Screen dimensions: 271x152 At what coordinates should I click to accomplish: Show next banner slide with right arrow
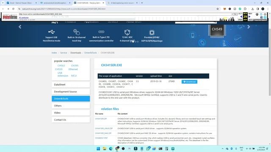coord(249,27)
